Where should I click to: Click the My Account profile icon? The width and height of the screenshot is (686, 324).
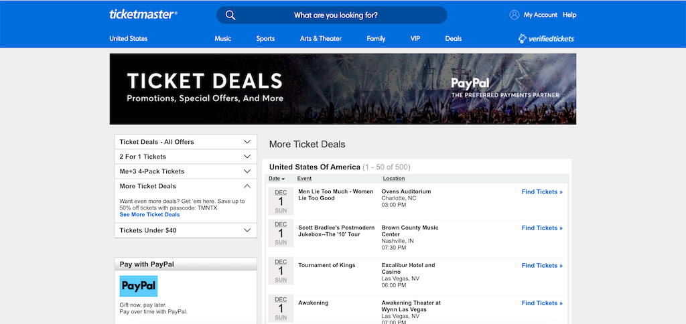[514, 15]
